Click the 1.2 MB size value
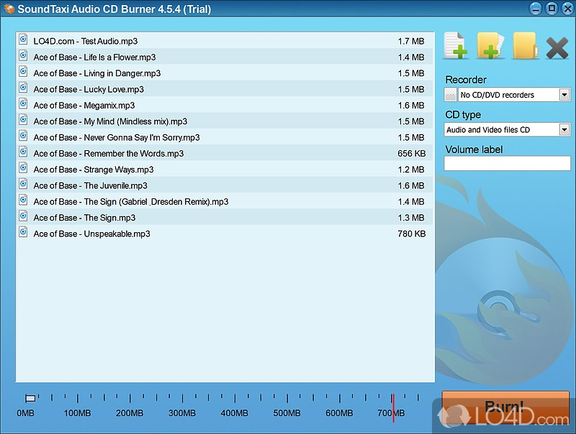The image size is (576, 434). [411, 170]
